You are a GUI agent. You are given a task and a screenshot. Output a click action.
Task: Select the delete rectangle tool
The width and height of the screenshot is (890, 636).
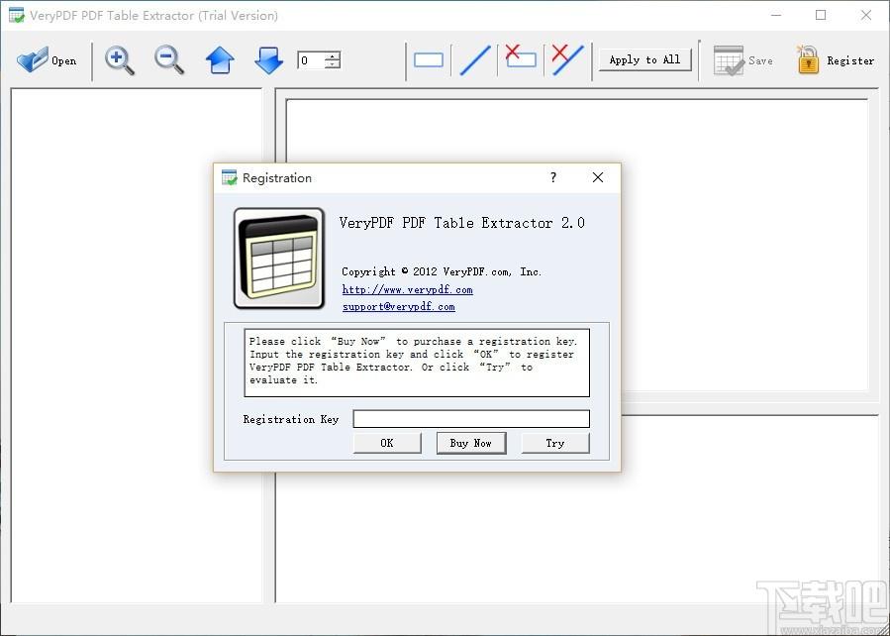pos(521,57)
